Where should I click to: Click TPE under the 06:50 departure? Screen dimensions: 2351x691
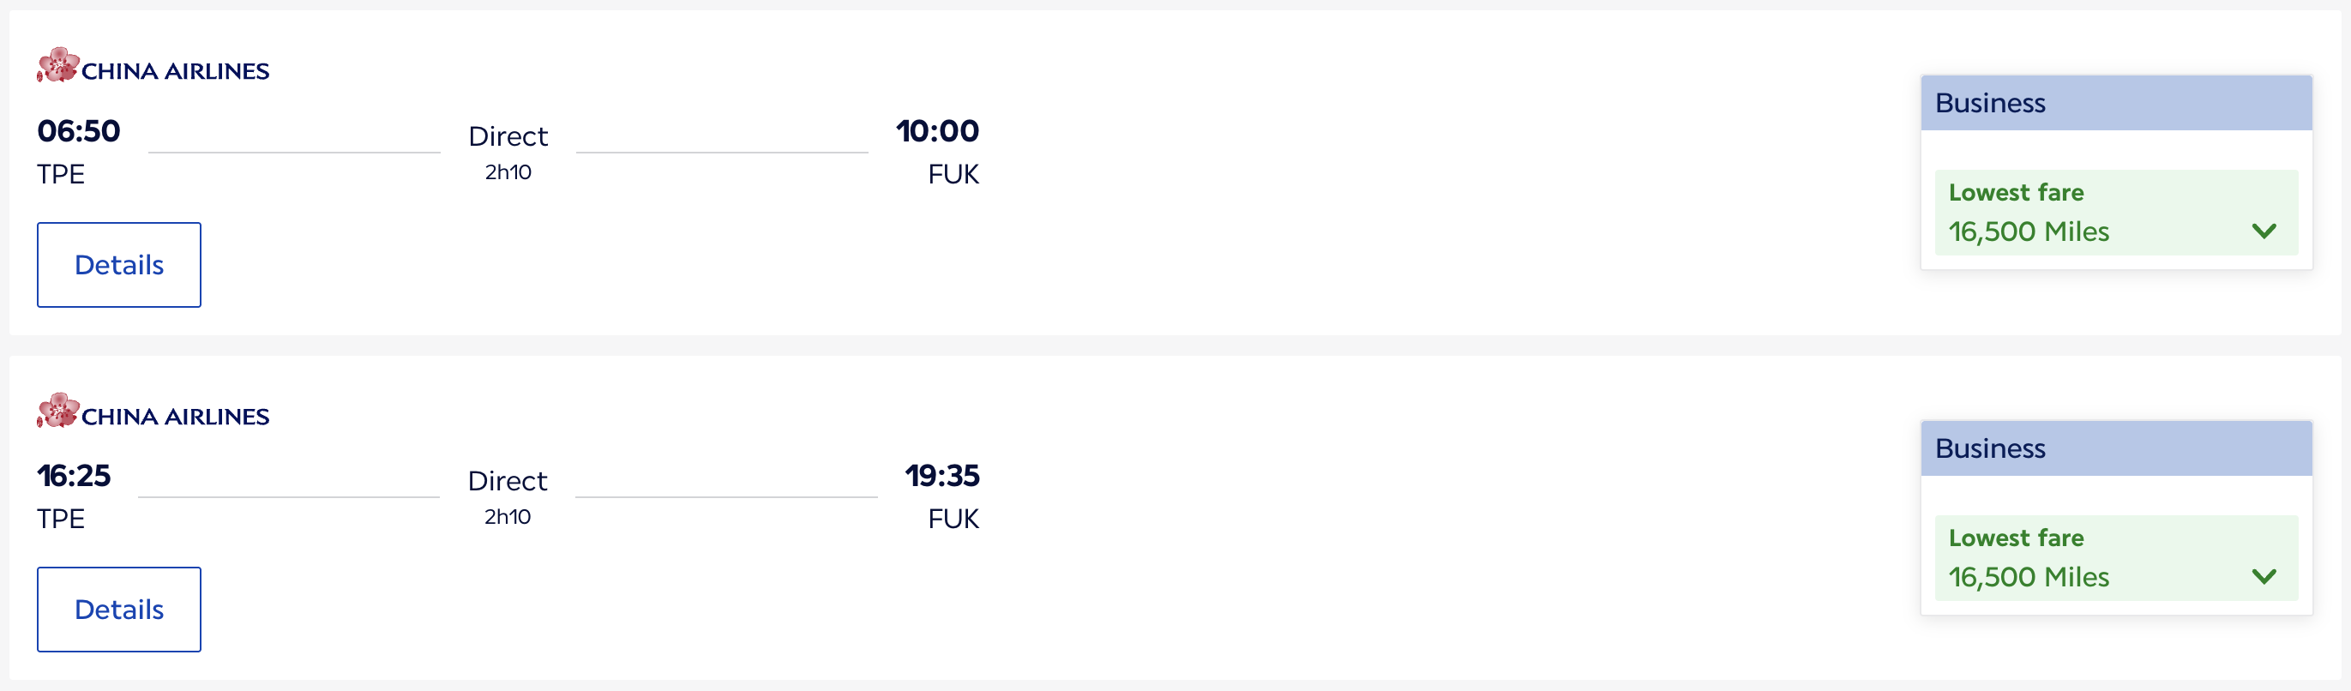click(60, 174)
